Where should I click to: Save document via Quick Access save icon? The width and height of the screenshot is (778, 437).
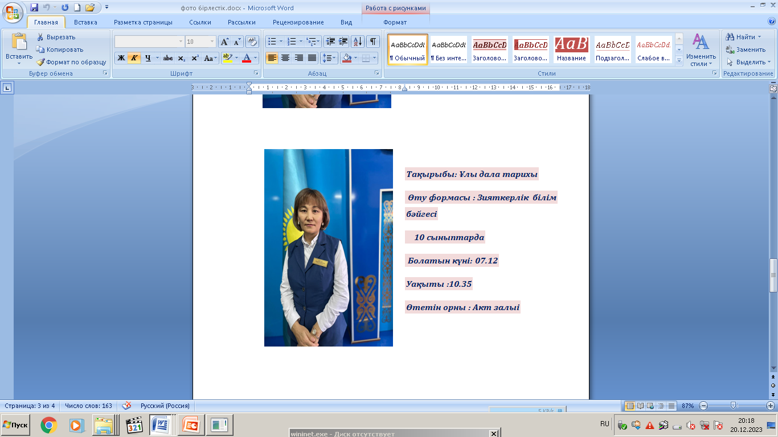(34, 7)
